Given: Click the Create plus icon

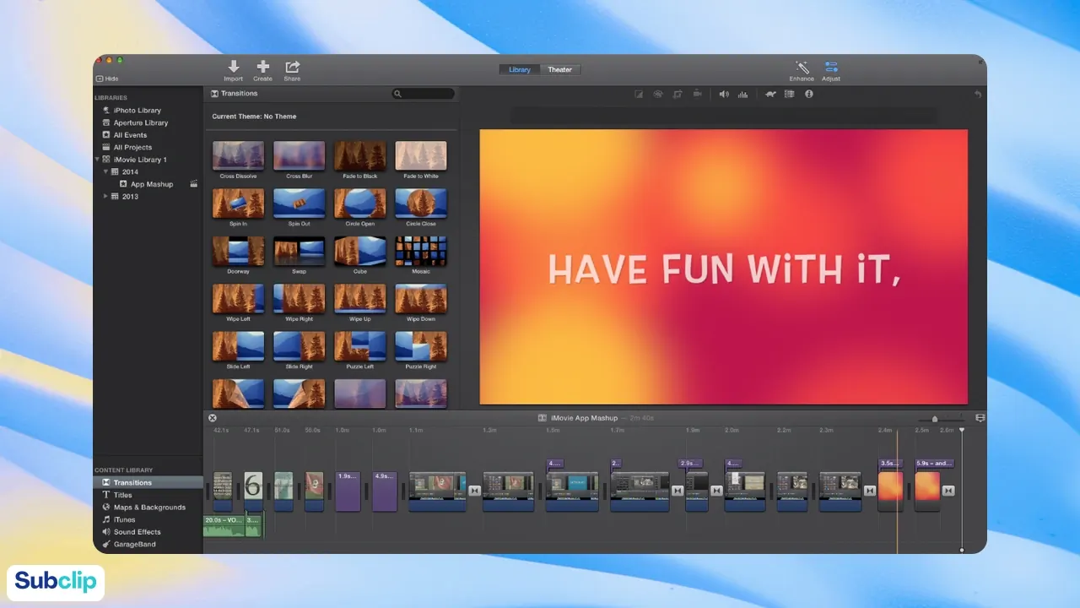Looking at the screenshot, I should coord(263,68).
